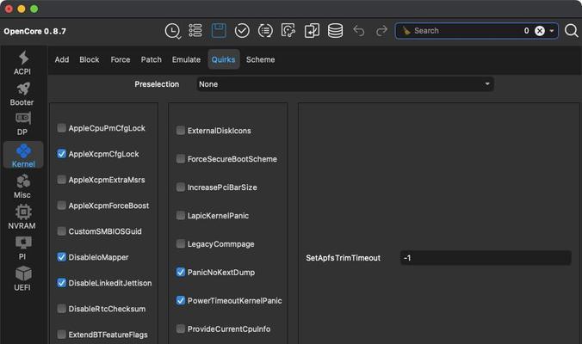Toggle CustomSMBIOSGuid checkbox
Screen dimensions: 582x344
[x=62, y=231]
